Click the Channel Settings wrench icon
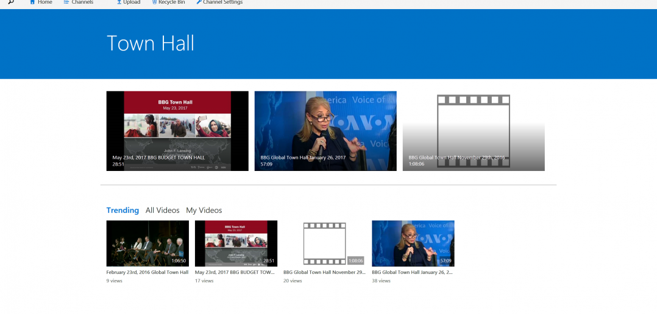 coord(199,2)
